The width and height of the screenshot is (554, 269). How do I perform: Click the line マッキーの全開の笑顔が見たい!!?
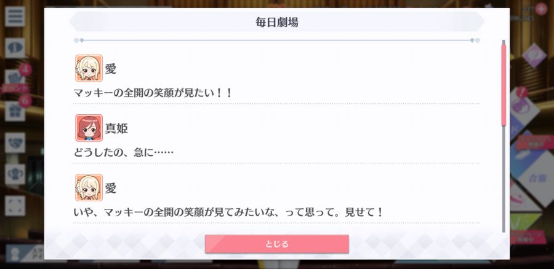153,93
